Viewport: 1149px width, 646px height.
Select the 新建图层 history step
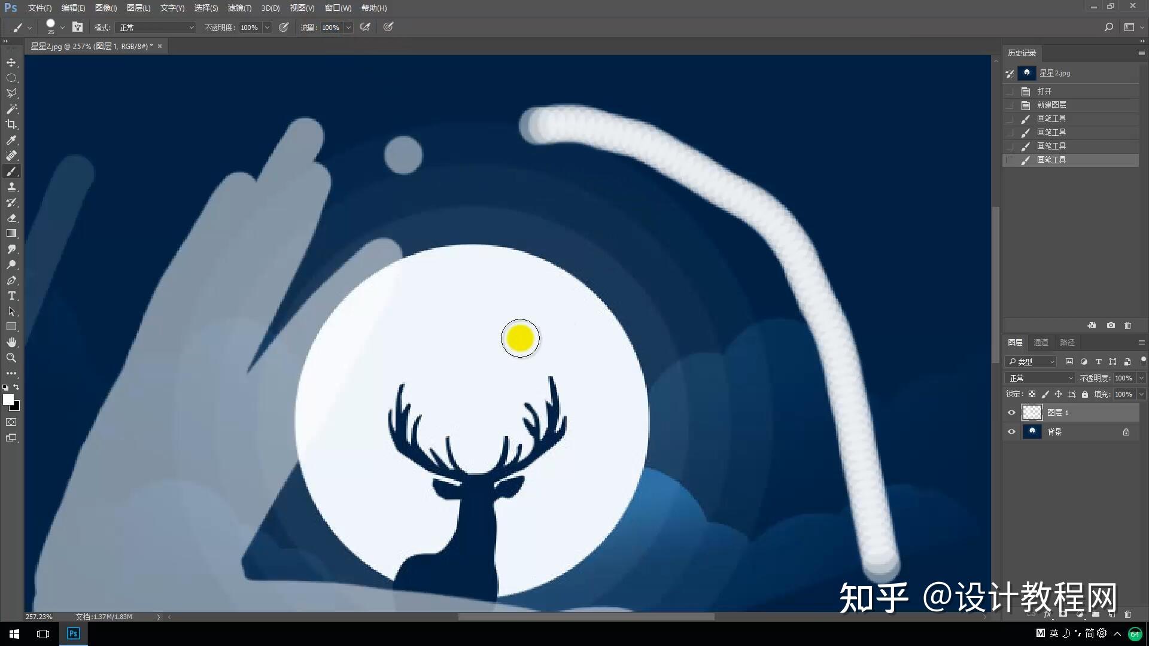(x=1051, y=105)
